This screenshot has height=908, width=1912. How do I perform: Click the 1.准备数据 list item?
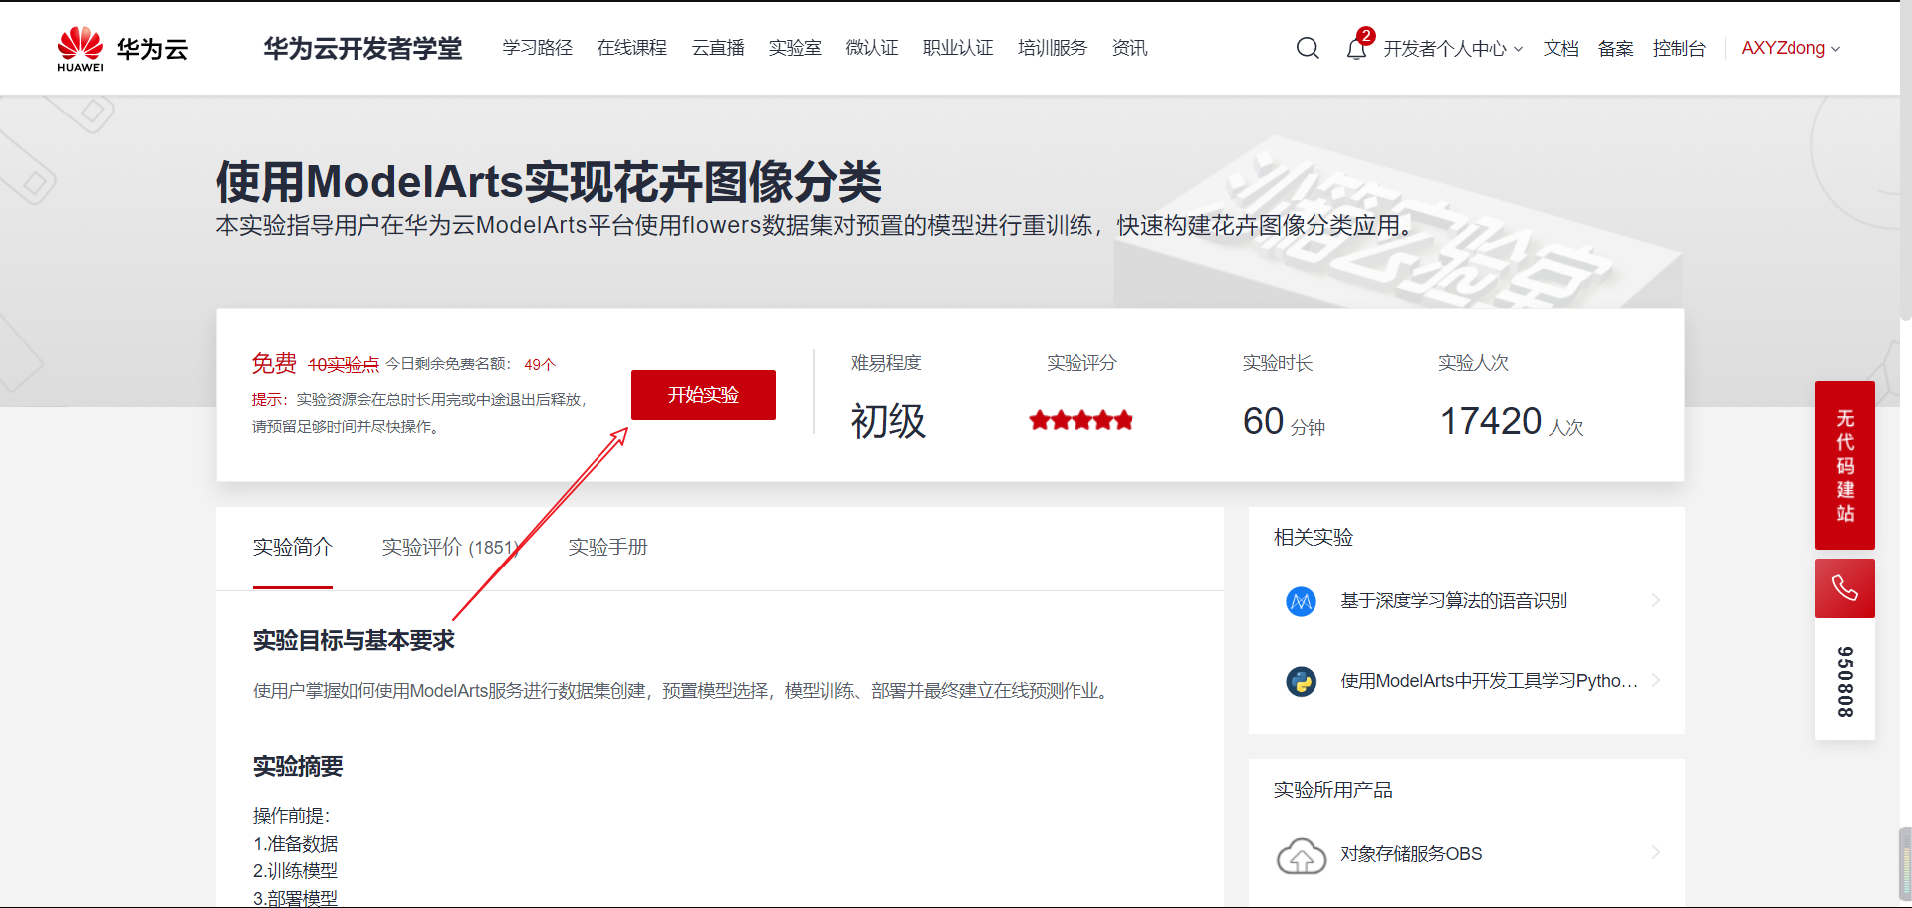click(x=296, y=844)
